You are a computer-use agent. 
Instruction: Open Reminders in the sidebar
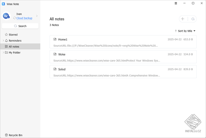[x=15, y=41]
